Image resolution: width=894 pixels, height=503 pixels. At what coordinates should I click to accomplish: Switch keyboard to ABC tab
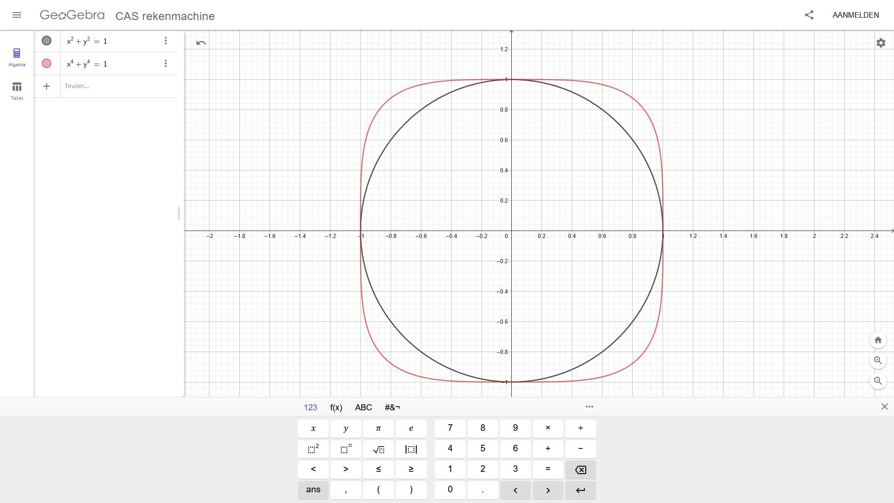click(363, 408)
